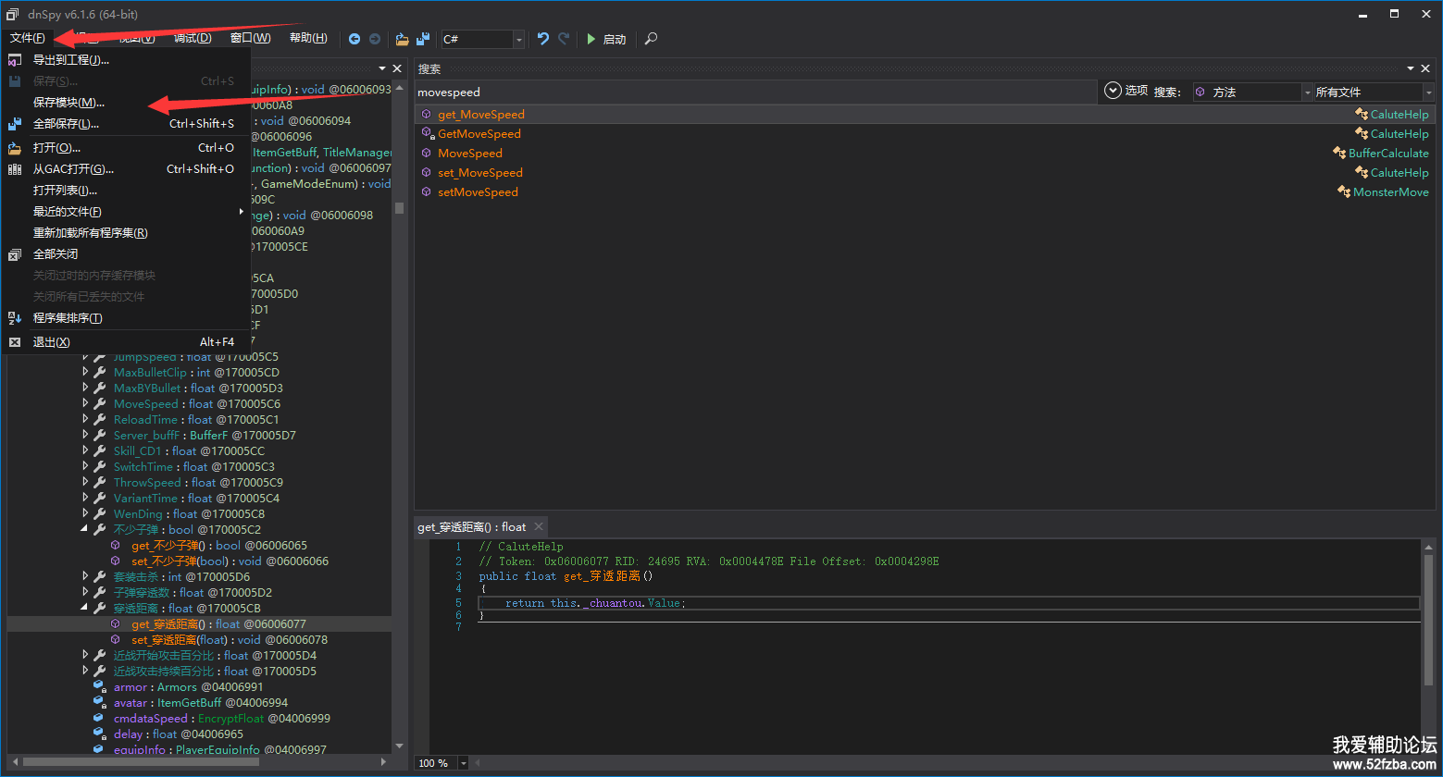Open the 调试(D) menu
The image size is (1443, 777).
[193, 38]
